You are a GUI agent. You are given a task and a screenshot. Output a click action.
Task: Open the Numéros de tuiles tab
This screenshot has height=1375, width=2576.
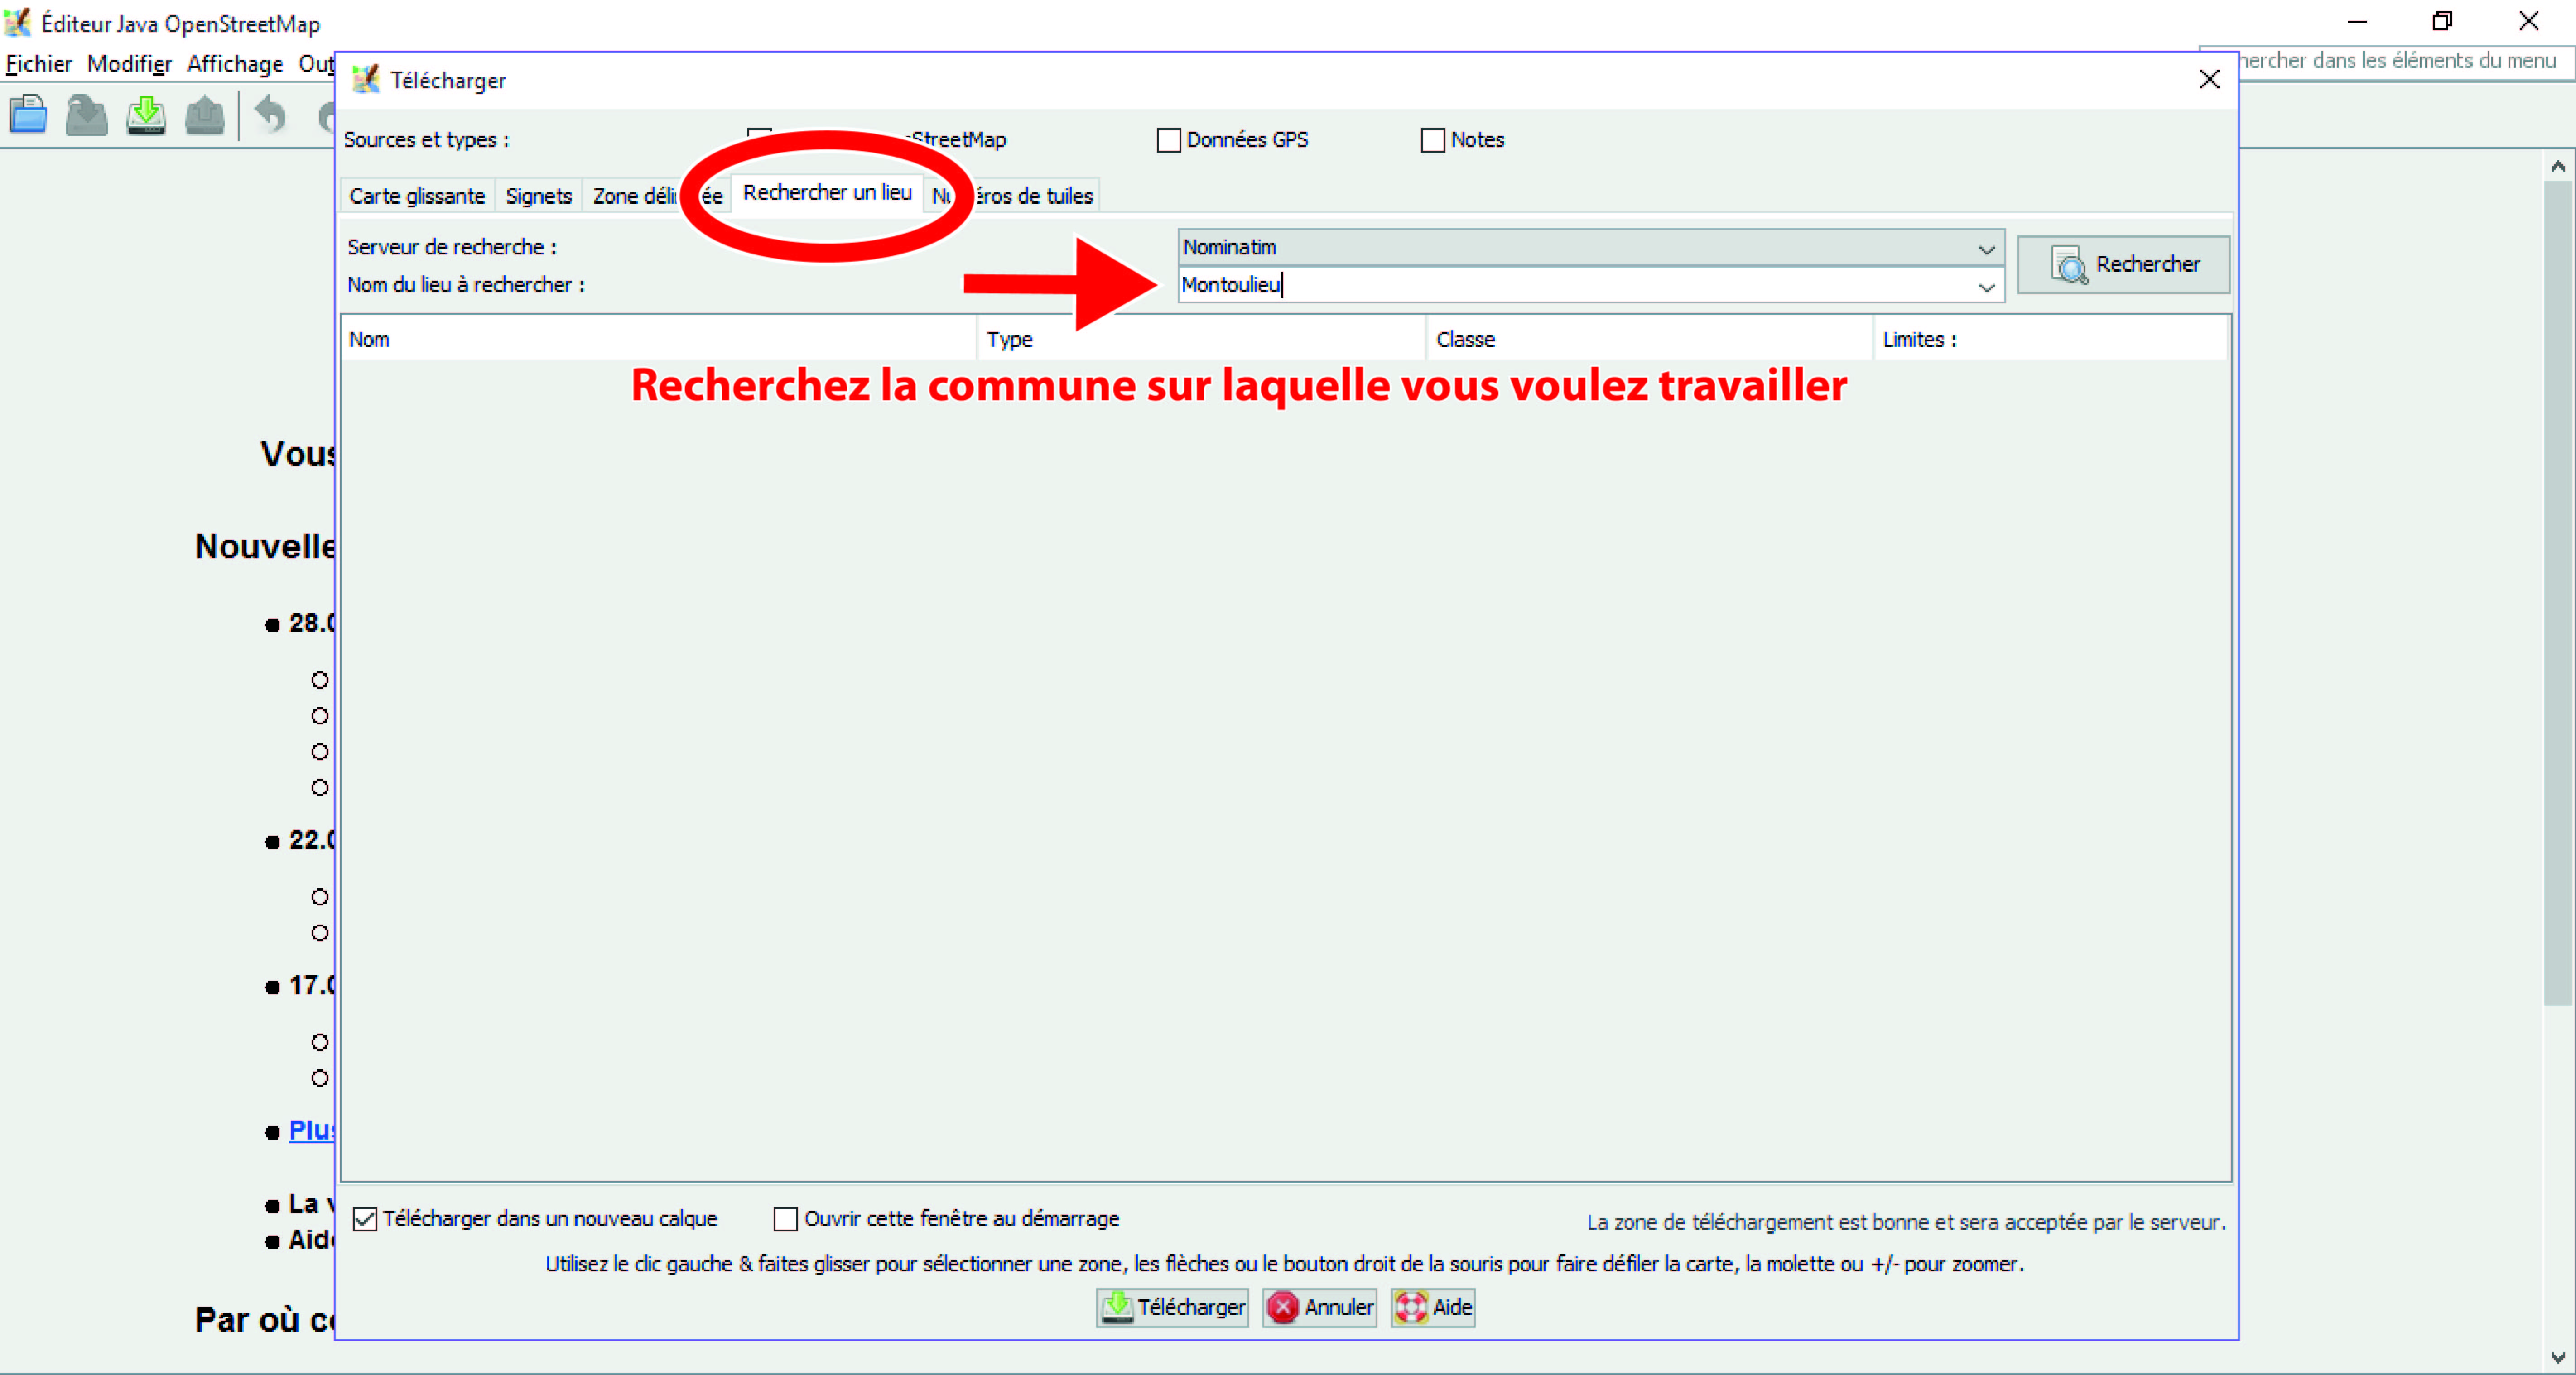tap(1013, 196)
